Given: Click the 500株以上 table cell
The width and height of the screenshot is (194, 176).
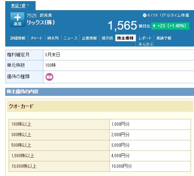Looking at the screenshot, I should (59, 145).
